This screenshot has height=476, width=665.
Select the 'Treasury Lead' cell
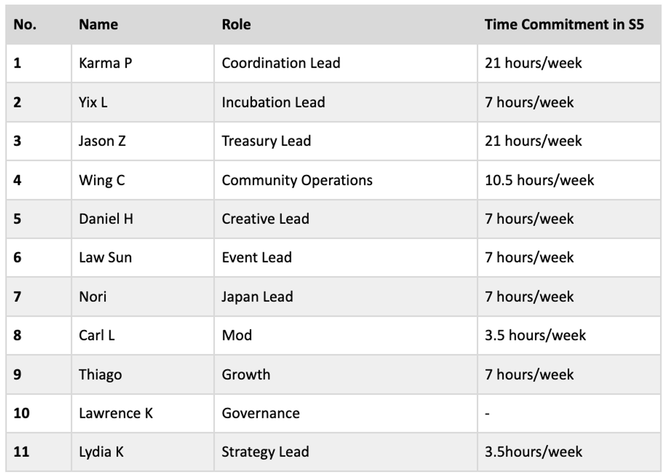tap(266, 141)
